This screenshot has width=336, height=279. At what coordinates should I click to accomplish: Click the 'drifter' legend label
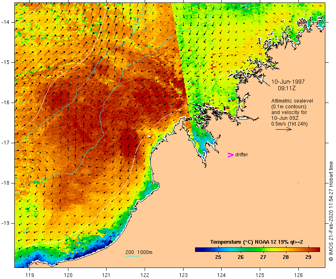click(x=241, y=155)
